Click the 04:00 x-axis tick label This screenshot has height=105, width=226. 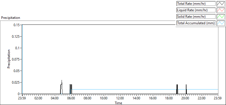[x=55, y=99]
